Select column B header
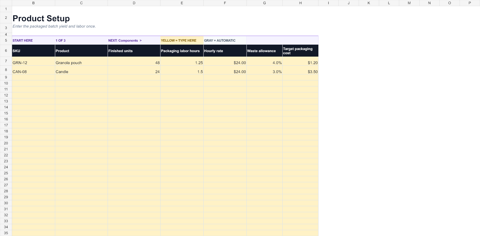Image resolution: width=480 pixels, height=236 pixels. pos(34,3)
